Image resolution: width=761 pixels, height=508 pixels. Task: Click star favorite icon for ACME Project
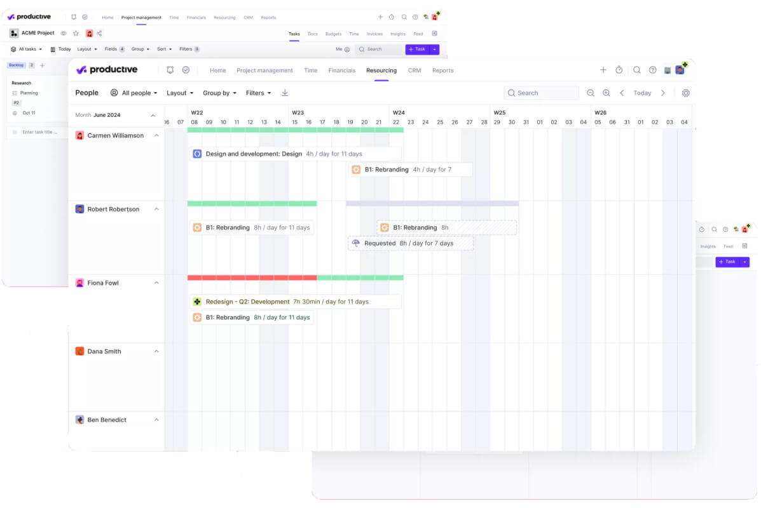coord(76,34)
